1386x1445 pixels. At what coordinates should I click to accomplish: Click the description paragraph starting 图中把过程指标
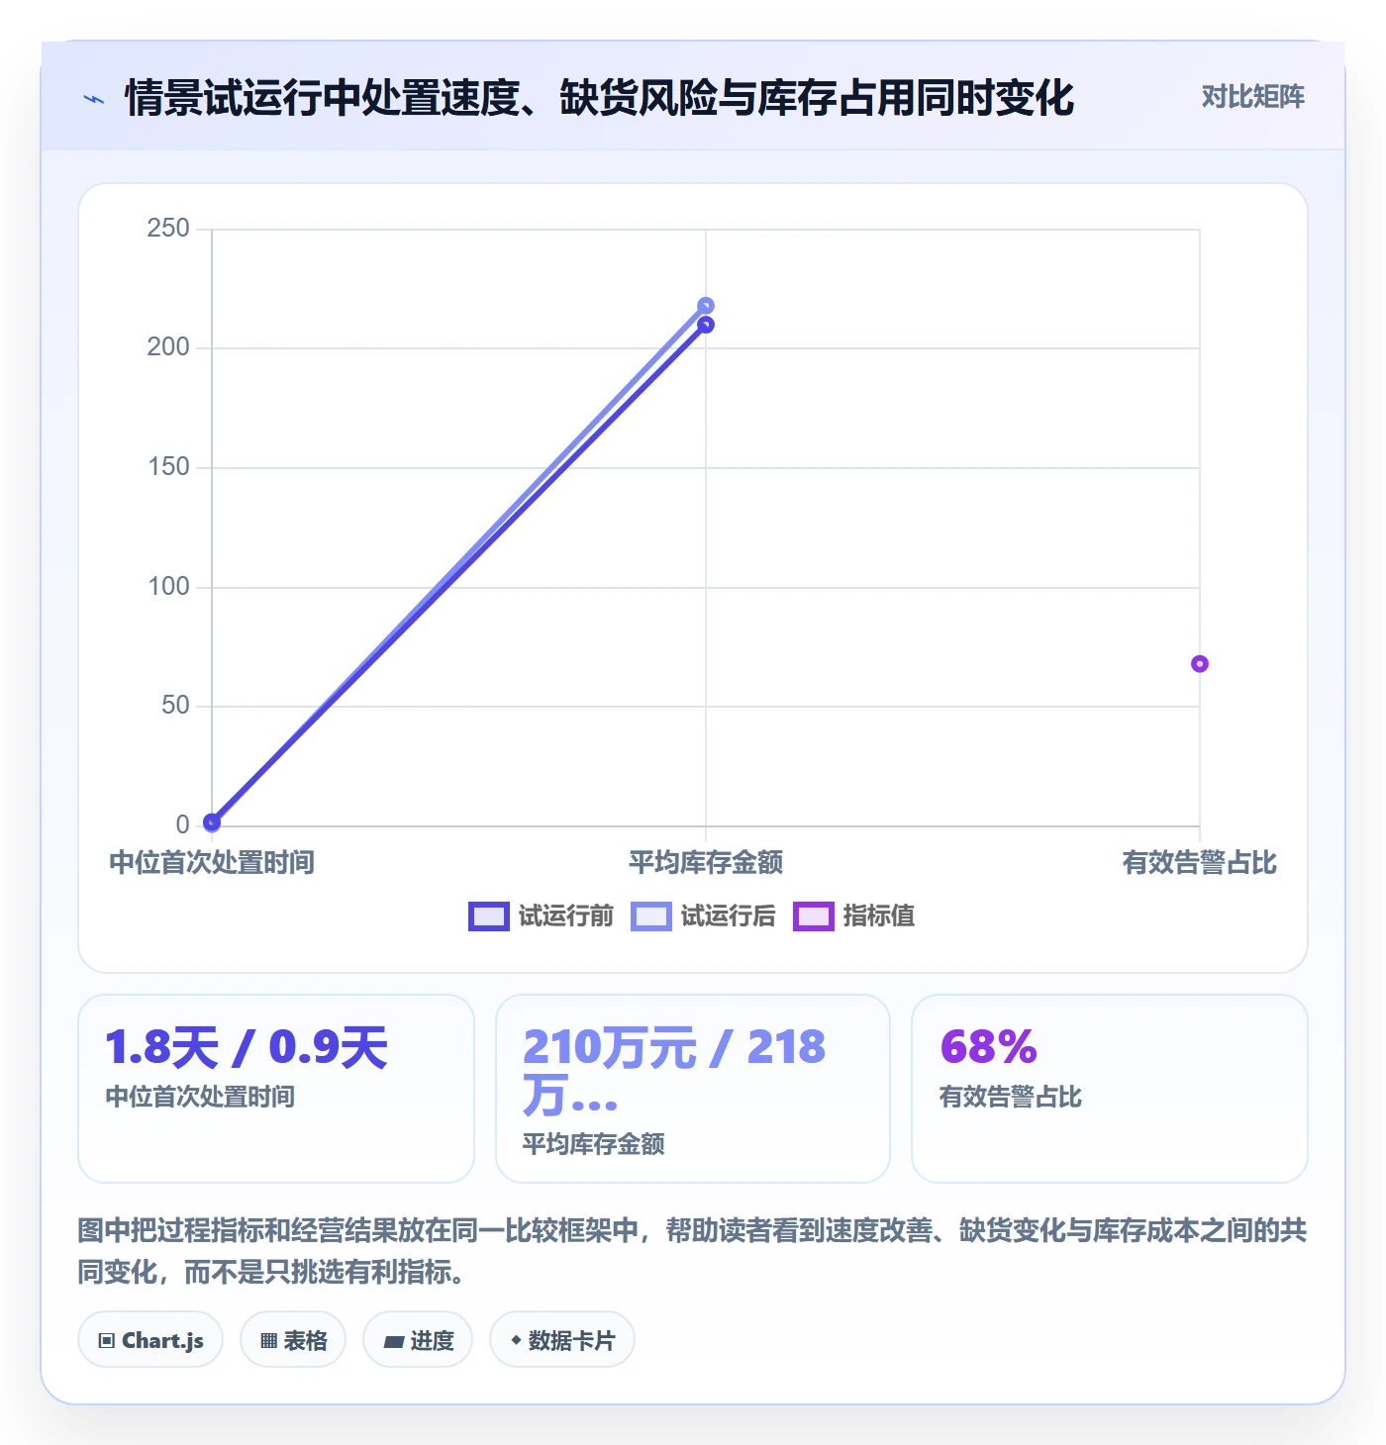(x=693, y=1251)
